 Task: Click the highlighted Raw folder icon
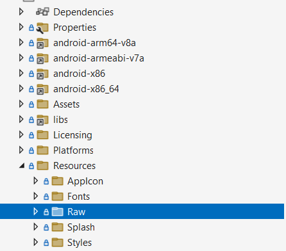(58, 212)
